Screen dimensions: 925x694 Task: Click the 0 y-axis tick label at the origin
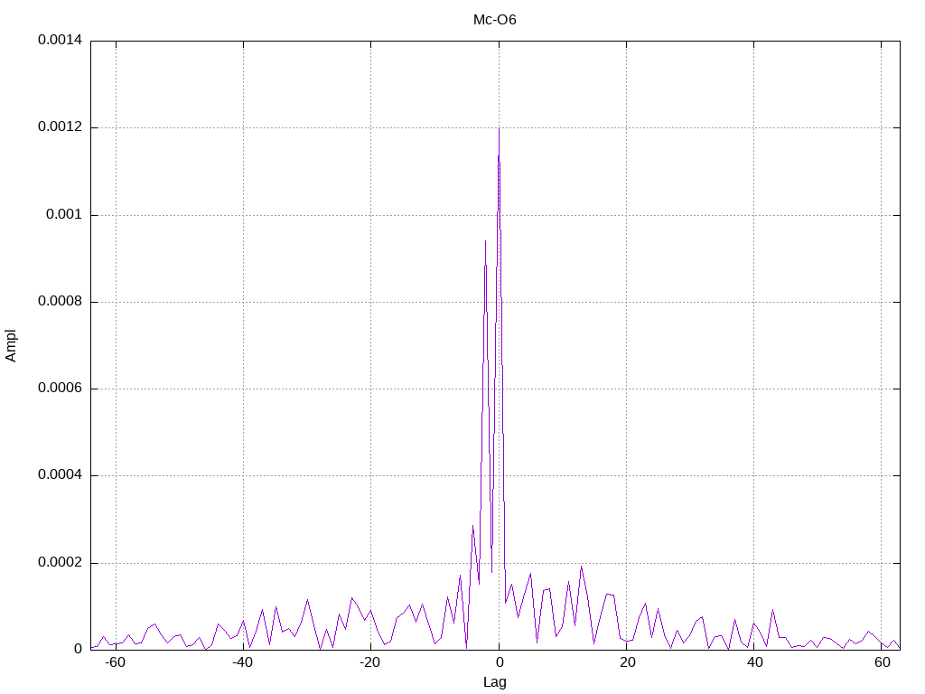click(79, 649)
